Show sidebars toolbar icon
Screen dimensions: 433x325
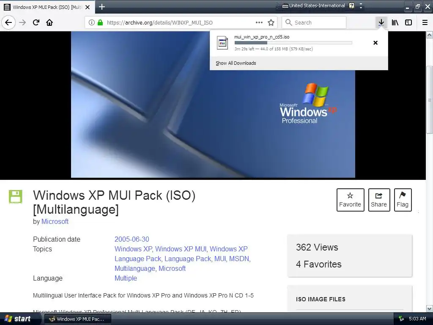(408, 22)
